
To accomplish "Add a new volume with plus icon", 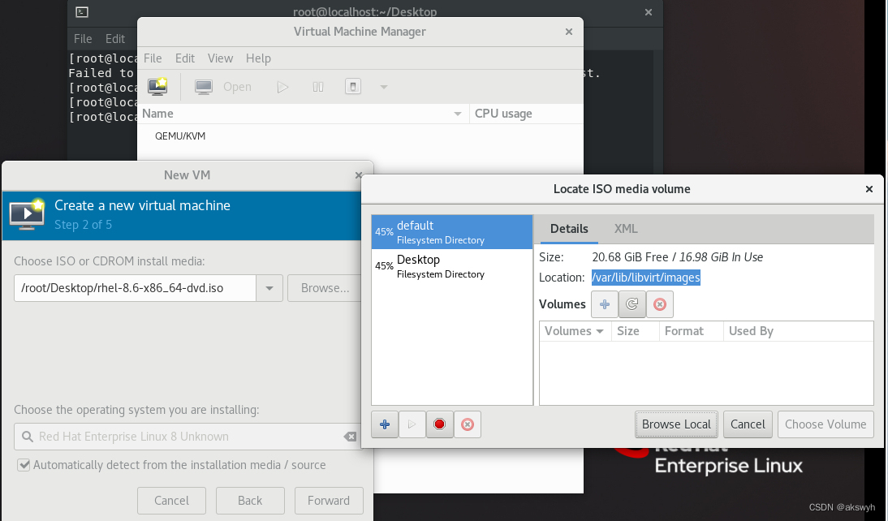I will click(x=605, y=304).
